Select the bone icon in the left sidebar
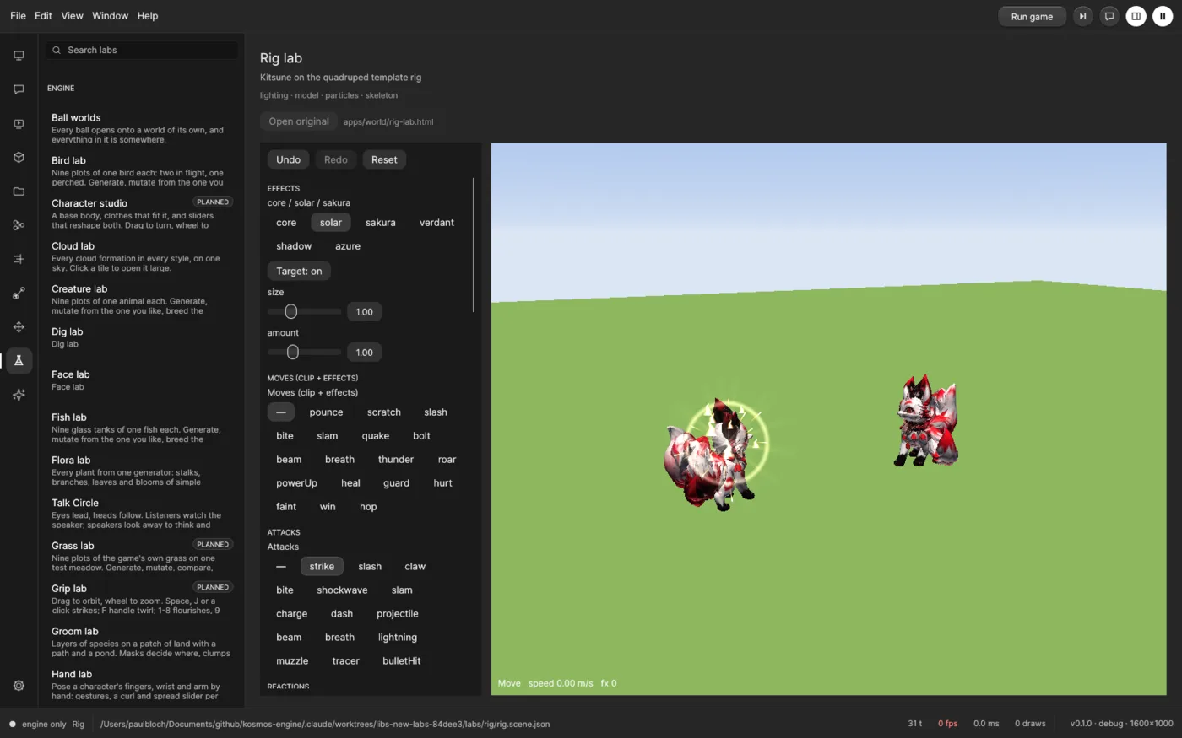This screenshot has width=1182, height=738. [x=19, y=294]
